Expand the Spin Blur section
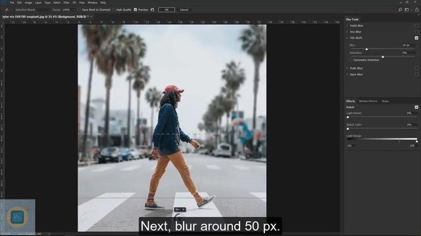Screen dimensions: 421x236 (347, 74)
